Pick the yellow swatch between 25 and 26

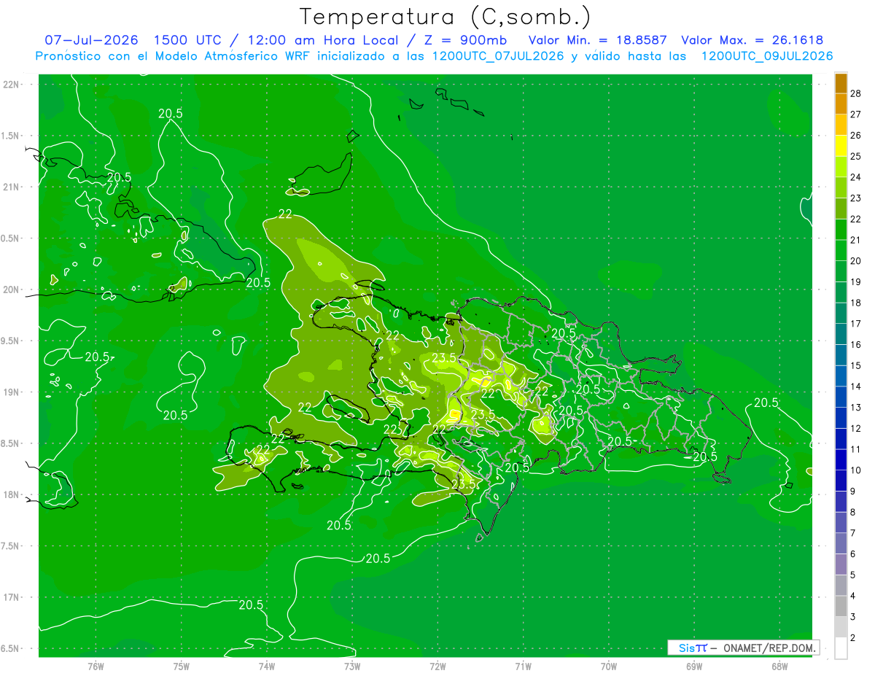[841, 146]
